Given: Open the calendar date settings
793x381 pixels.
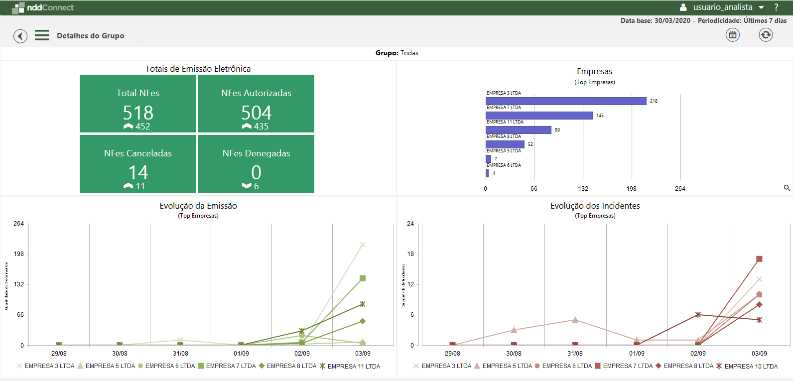Looking at the screenshot, I should 732,35.
